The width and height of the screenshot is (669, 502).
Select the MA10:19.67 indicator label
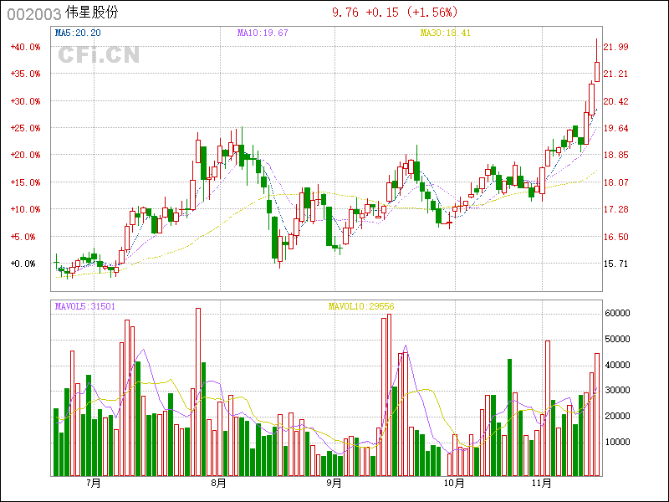pos(263,33)
